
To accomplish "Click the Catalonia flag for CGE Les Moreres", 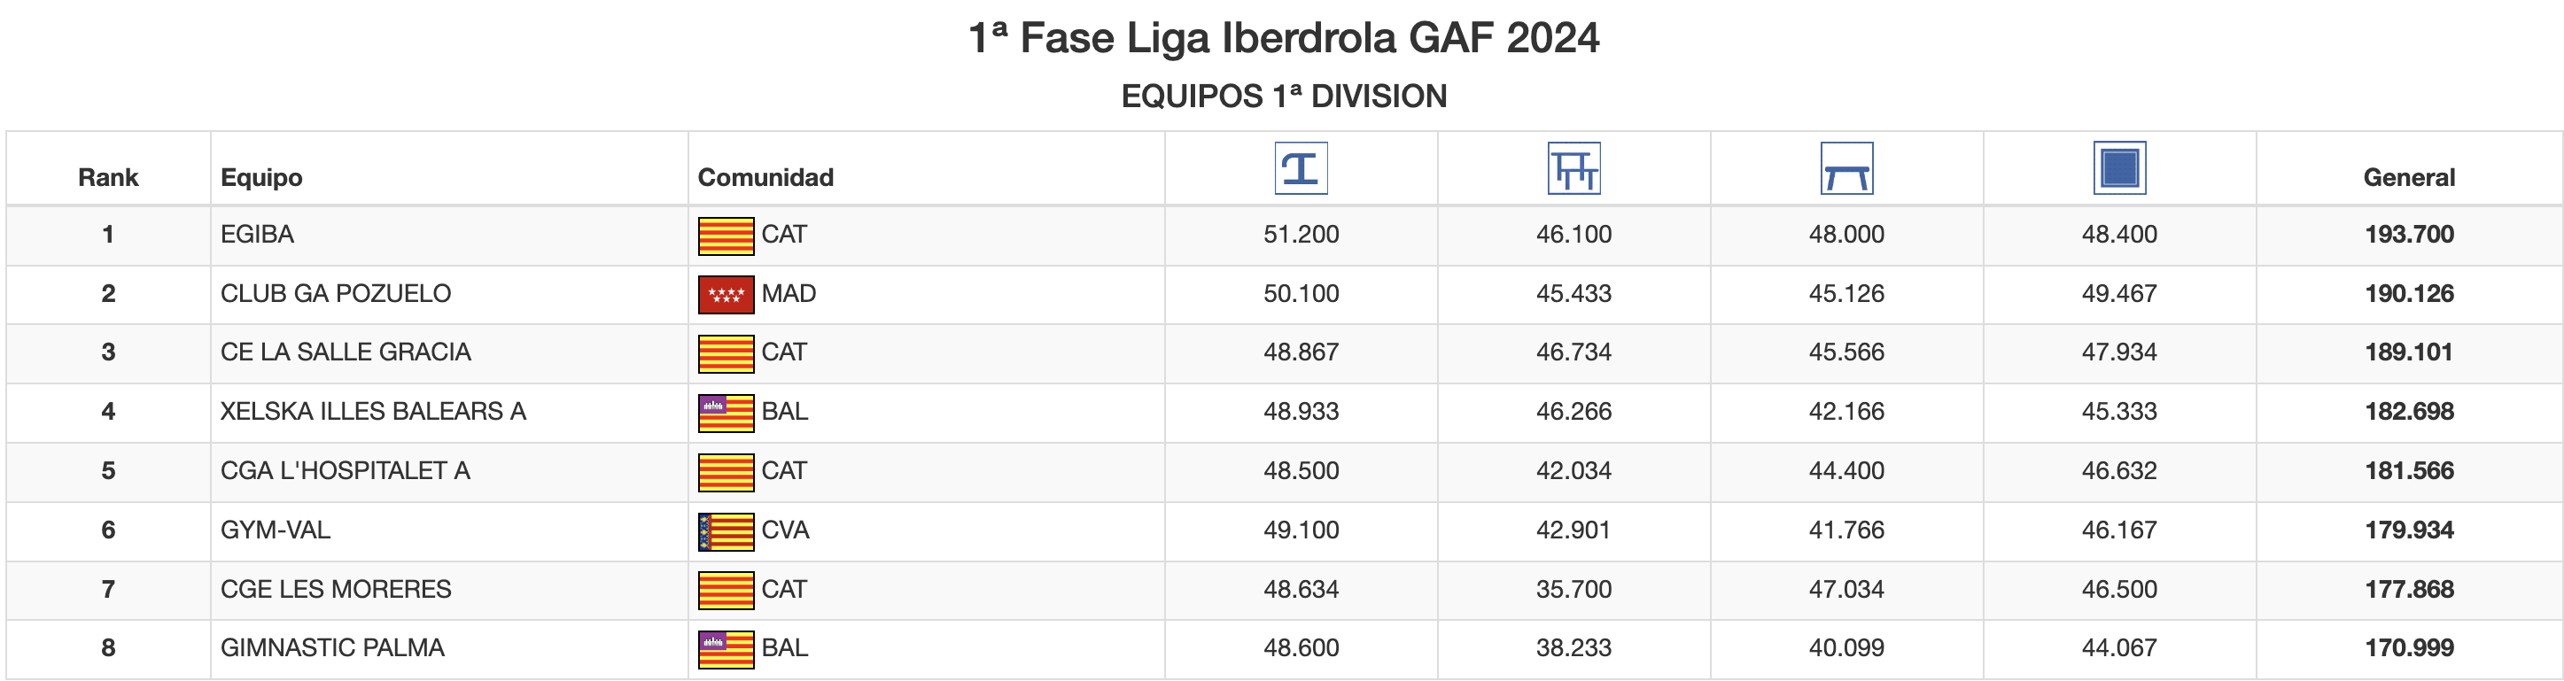I will [726, 591].
